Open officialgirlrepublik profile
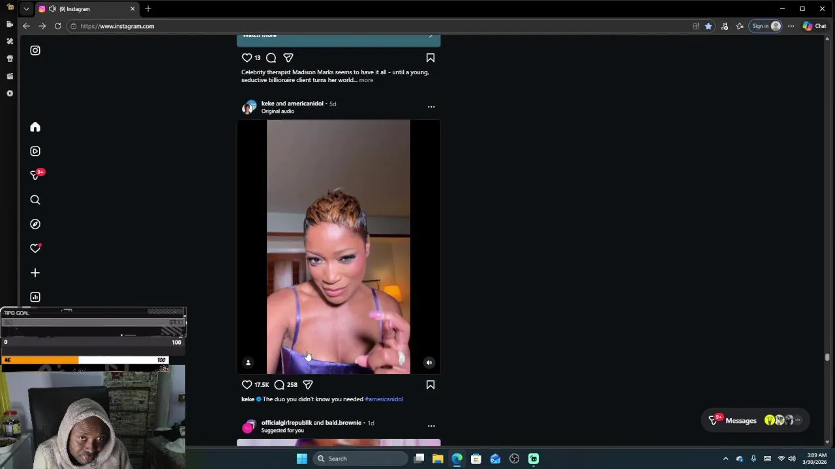Screen dimensions: 835x469 click(x=286, y=423)
